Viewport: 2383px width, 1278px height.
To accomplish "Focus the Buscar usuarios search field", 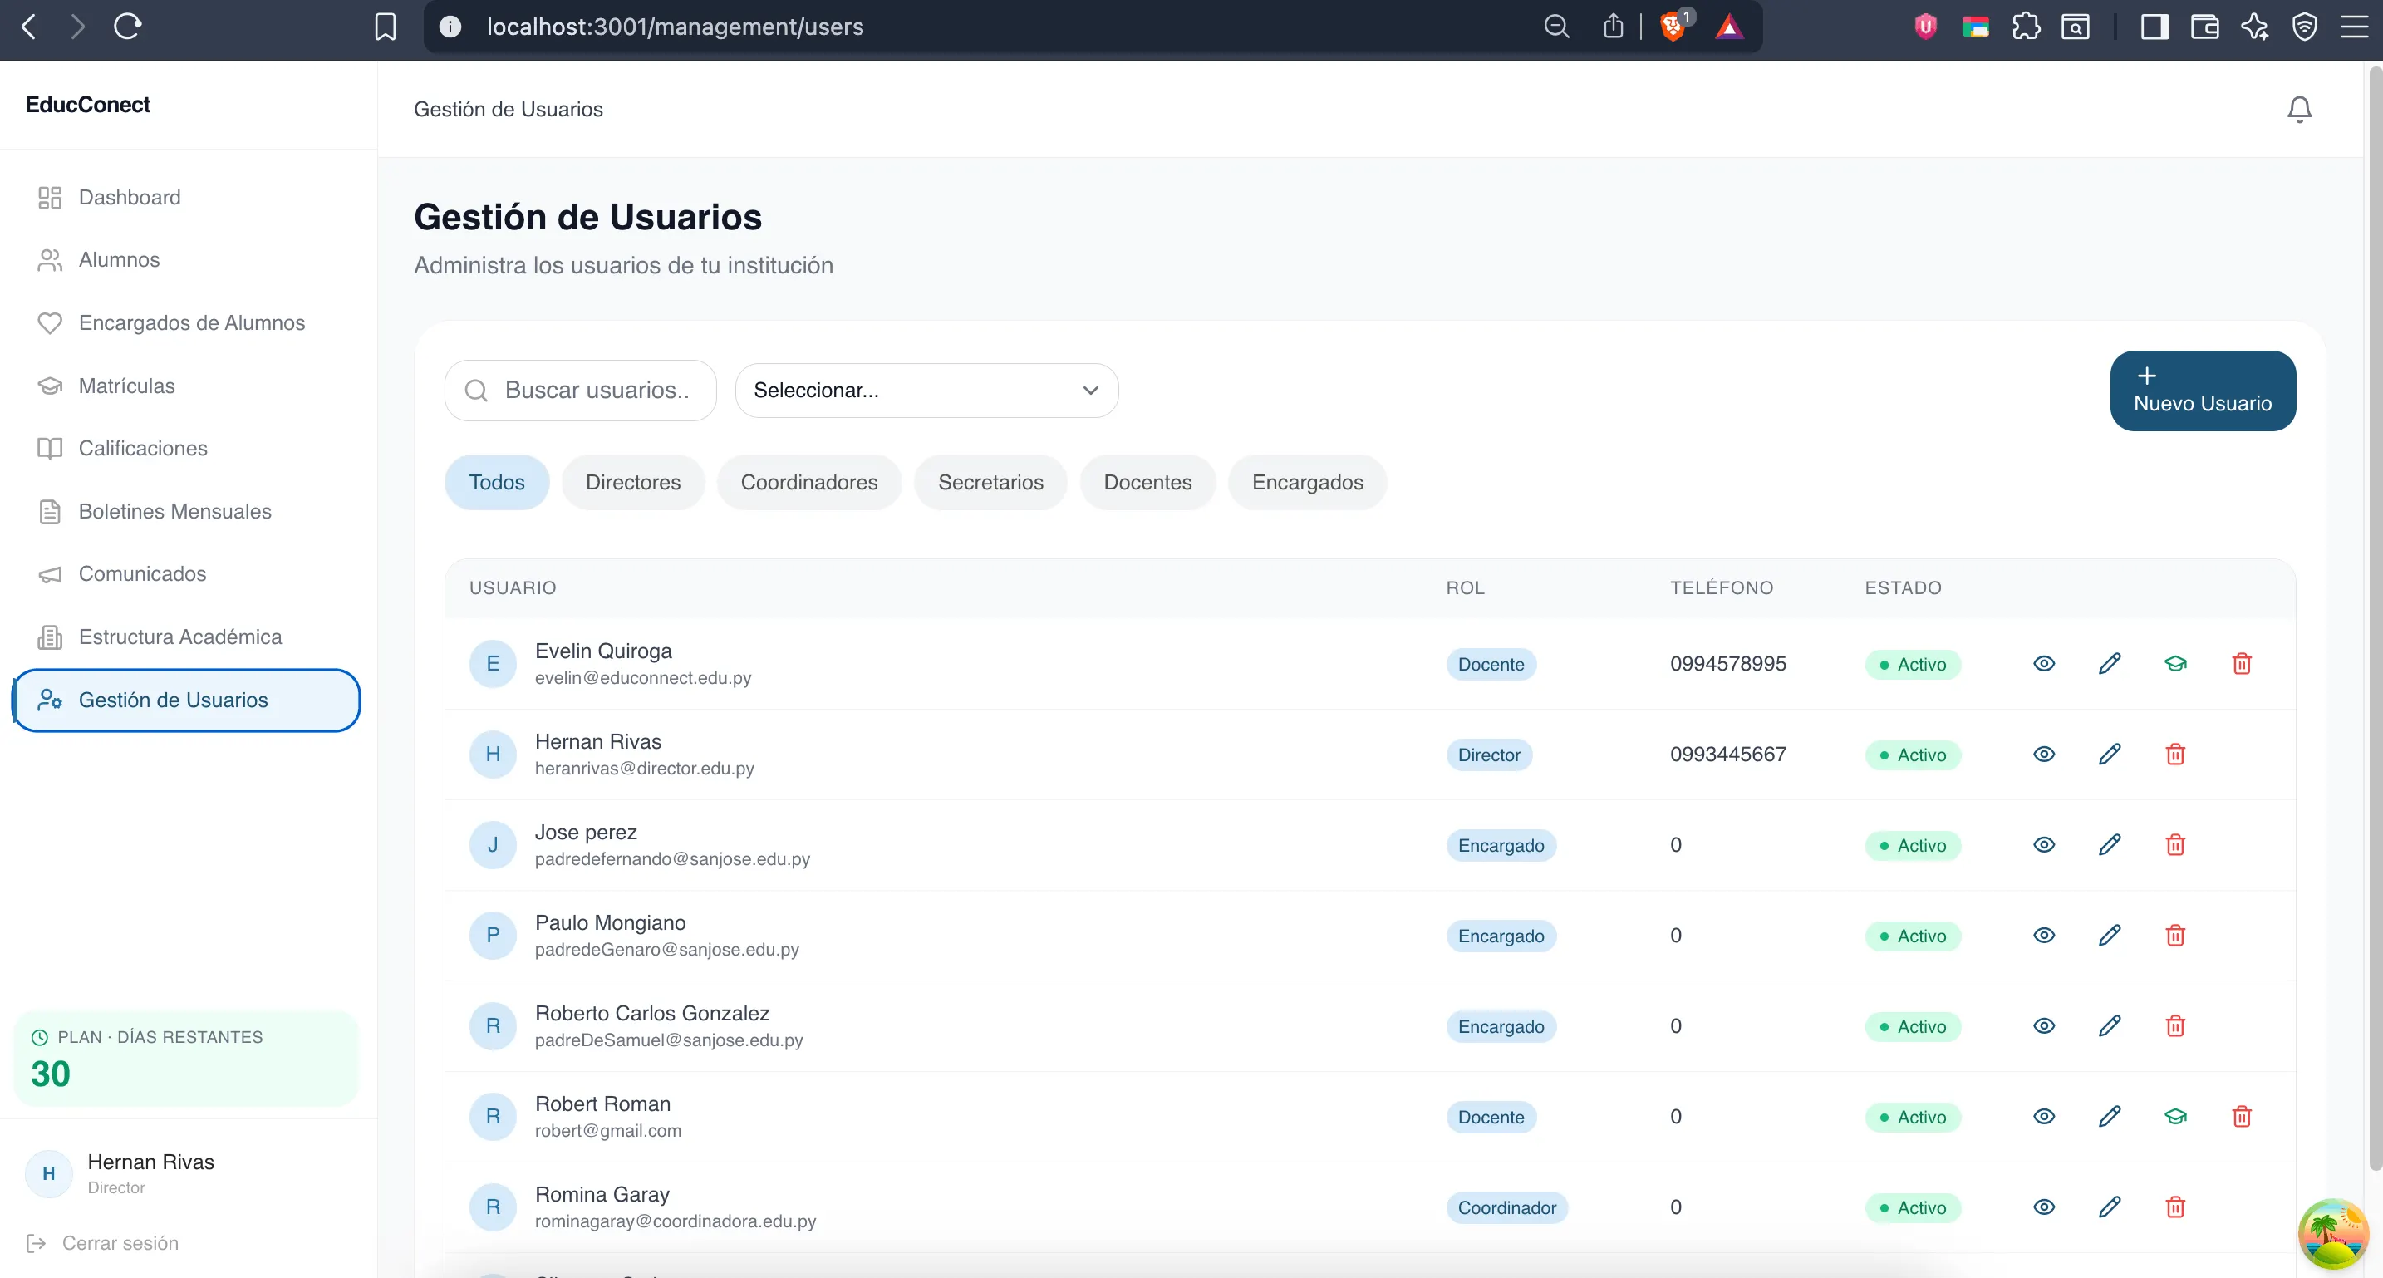I will click(x=596, y=391).
